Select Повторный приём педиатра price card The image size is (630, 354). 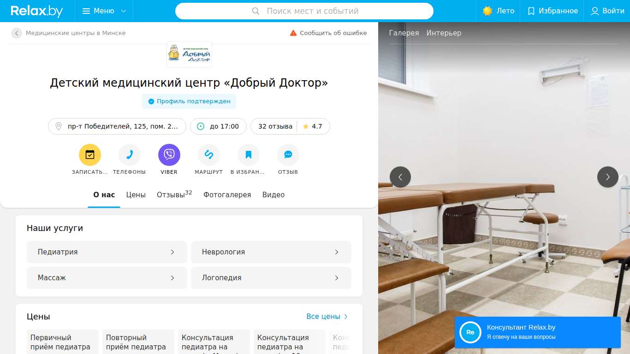click(x=138, y=342)
